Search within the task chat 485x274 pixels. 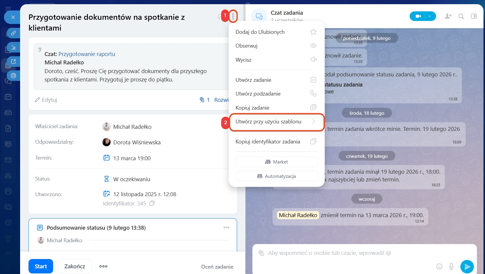pyautogui.click(x=461, y=16)
